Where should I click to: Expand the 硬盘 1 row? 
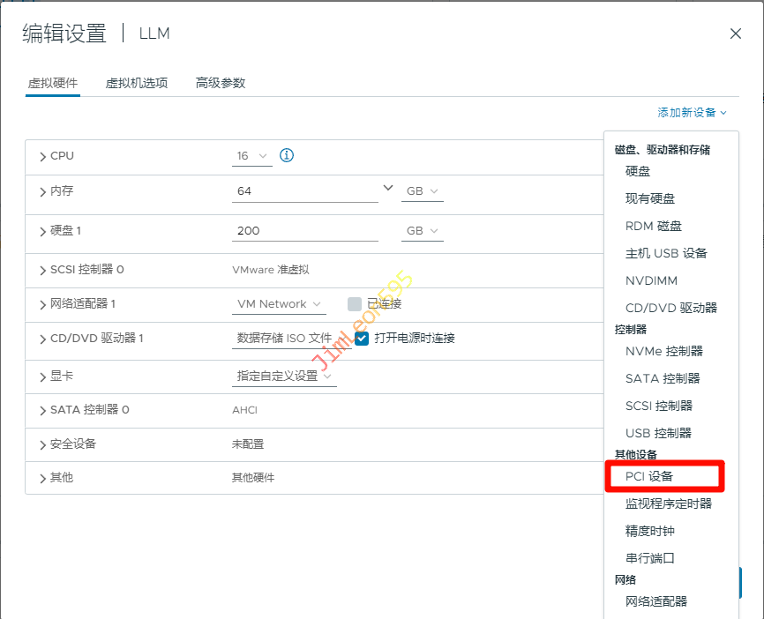(x=43, y=232)
